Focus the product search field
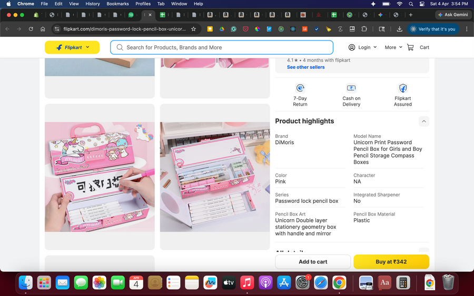The width and height of the screenshot is (474, 296). click(x=222, y=47)
